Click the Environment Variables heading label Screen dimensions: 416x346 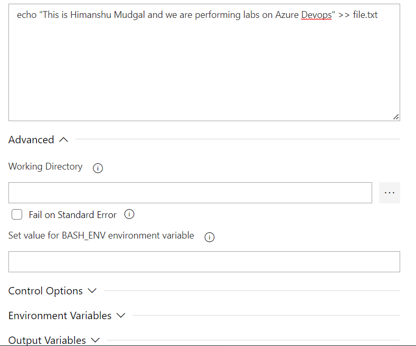coord(60,315)
